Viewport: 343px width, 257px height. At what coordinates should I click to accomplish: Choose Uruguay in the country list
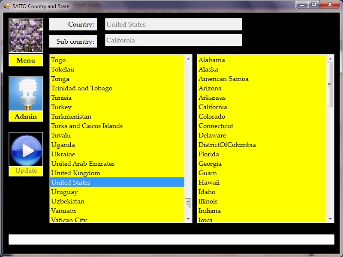[64, 192]
